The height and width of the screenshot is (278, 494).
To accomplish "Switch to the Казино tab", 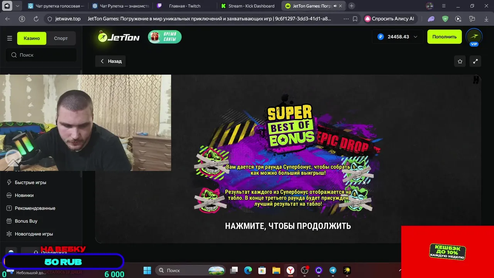I will (x=32, y=38).
